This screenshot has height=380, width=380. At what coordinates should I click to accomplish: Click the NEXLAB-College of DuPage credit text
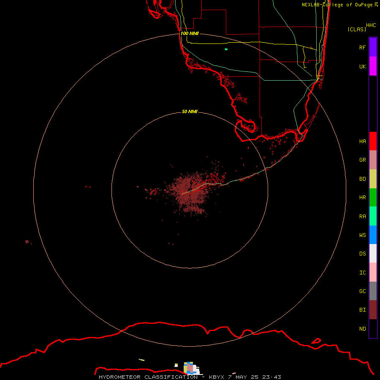pyautogui.click(x=339, y=5)
